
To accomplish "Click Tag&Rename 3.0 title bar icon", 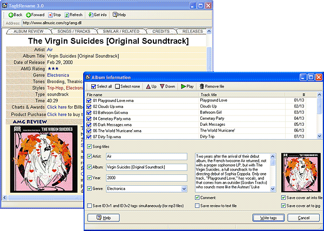I will point(4,5).
